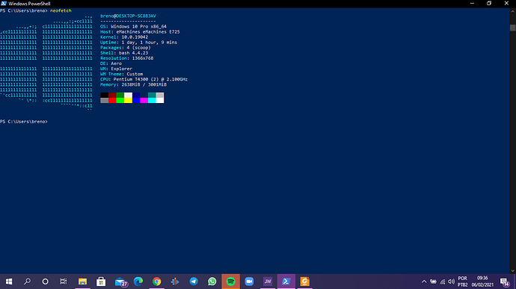516x289 pixels.
Task: Check battery status tray icon
Action: pos(434,282)
